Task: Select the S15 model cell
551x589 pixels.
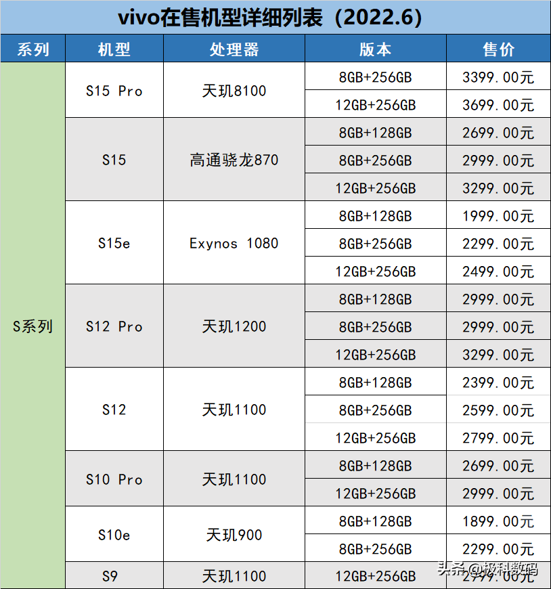Action: tap(114, 159)
